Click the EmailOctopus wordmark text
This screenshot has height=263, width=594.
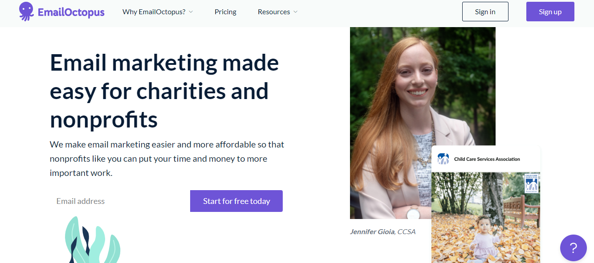(71, 12)
